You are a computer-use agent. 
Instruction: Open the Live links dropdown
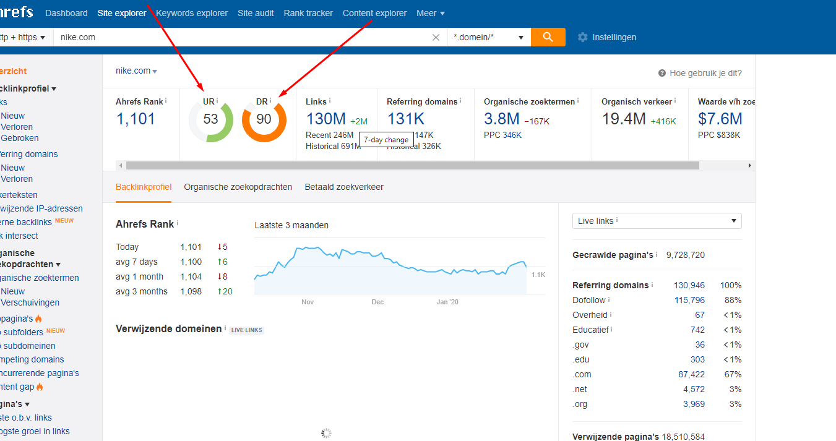pos(657,221)
